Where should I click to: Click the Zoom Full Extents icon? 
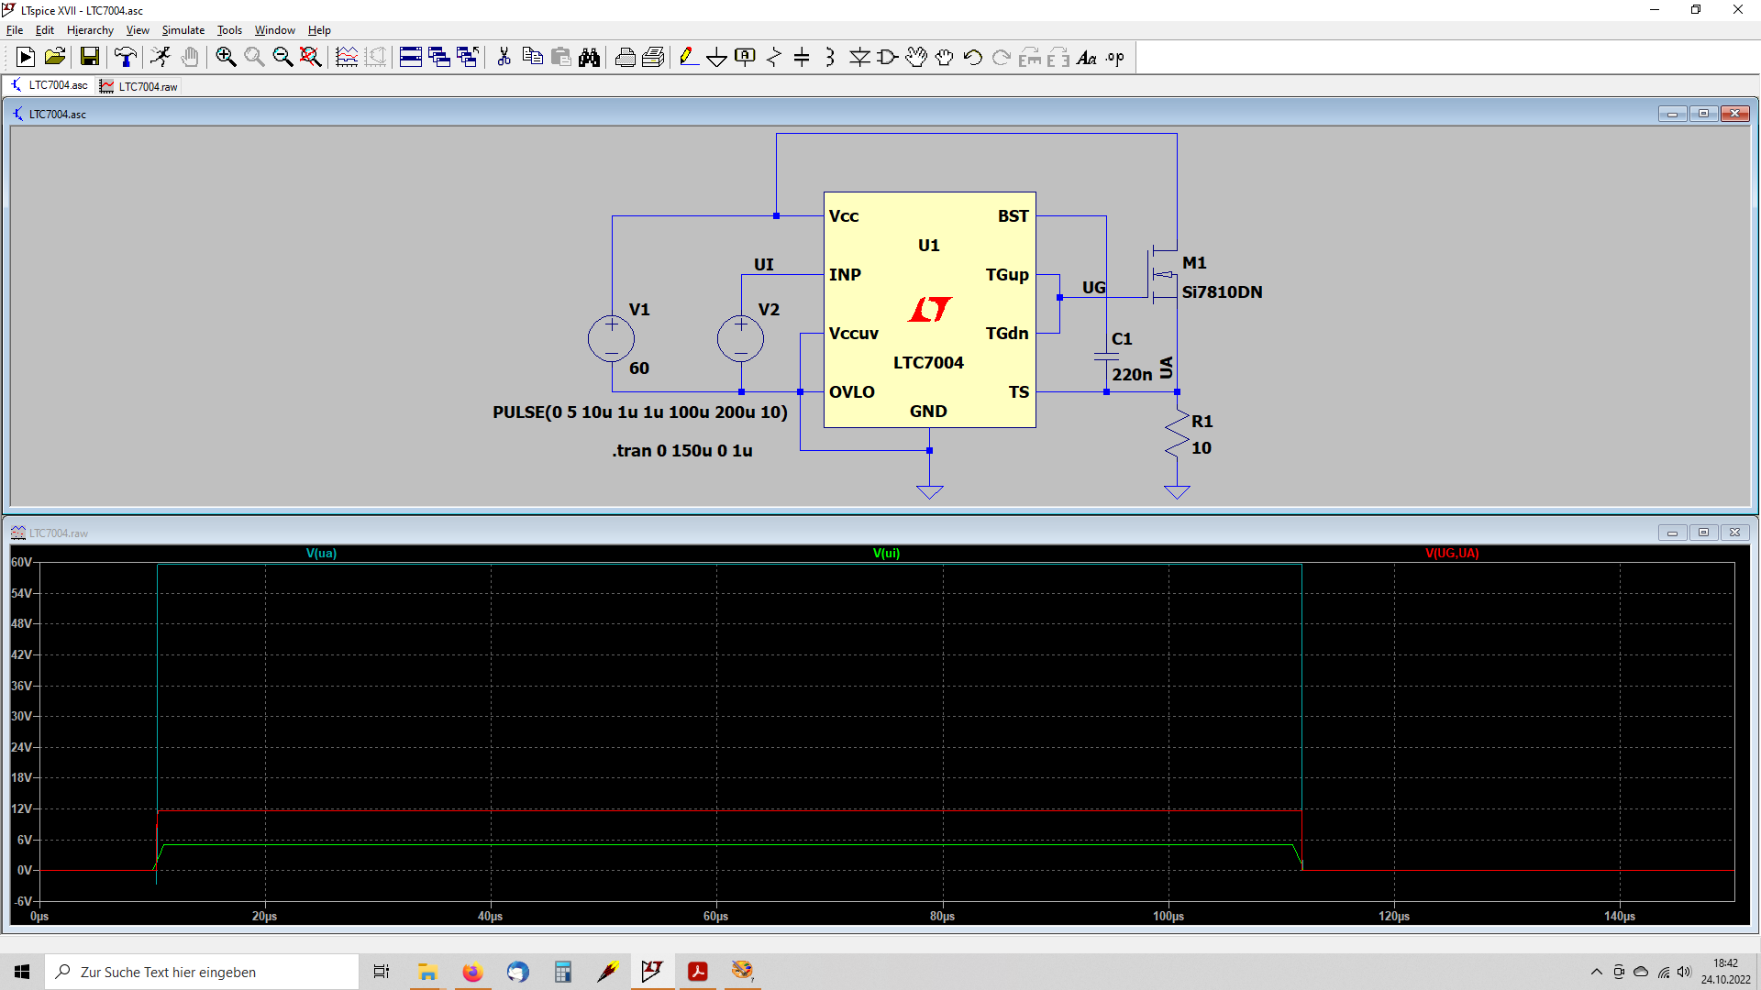coord(311,58)
